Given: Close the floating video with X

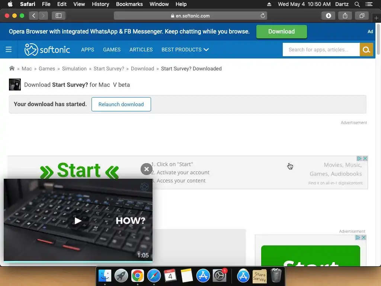Looking at the screenshot, I should coord(147,169).
